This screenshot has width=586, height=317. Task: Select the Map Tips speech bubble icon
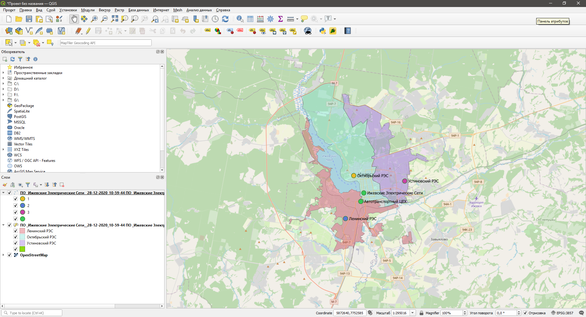[x=304, y=19]
